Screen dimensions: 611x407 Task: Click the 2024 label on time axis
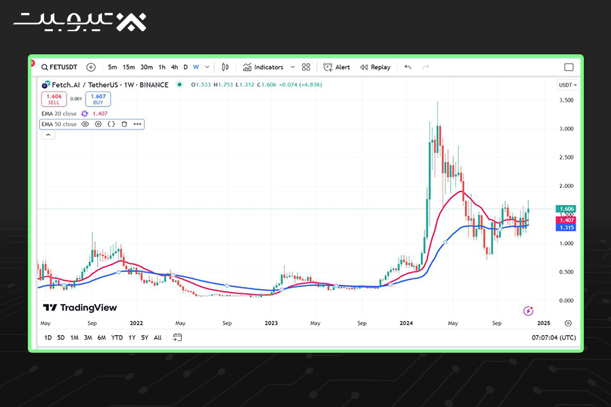pyautogui.click(x=406, y=324)
